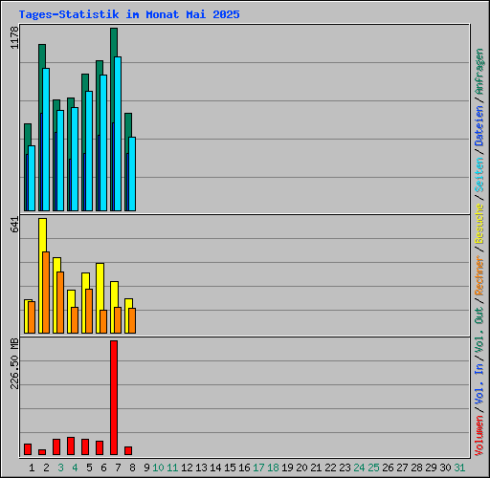This screenshot has height=478, width=490.
Task: Click day number 14 on the x-axis
Action: 215,467
